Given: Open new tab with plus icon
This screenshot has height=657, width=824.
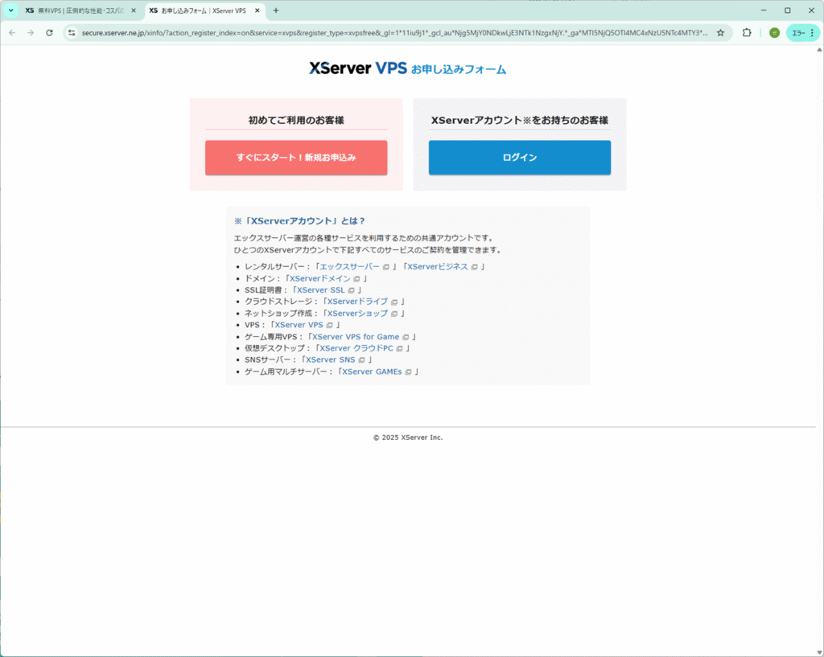Looking at the screenshot, I should pyautogui.click(x=276, y=10).
